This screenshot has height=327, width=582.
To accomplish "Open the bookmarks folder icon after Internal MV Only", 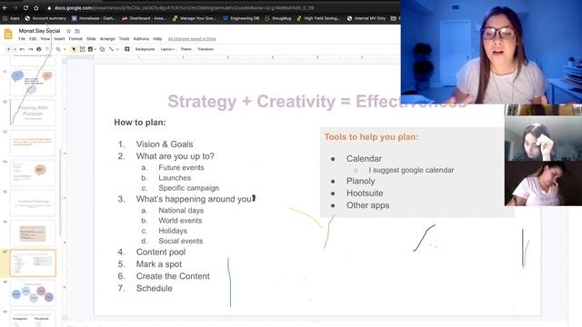I will (394, 18).
